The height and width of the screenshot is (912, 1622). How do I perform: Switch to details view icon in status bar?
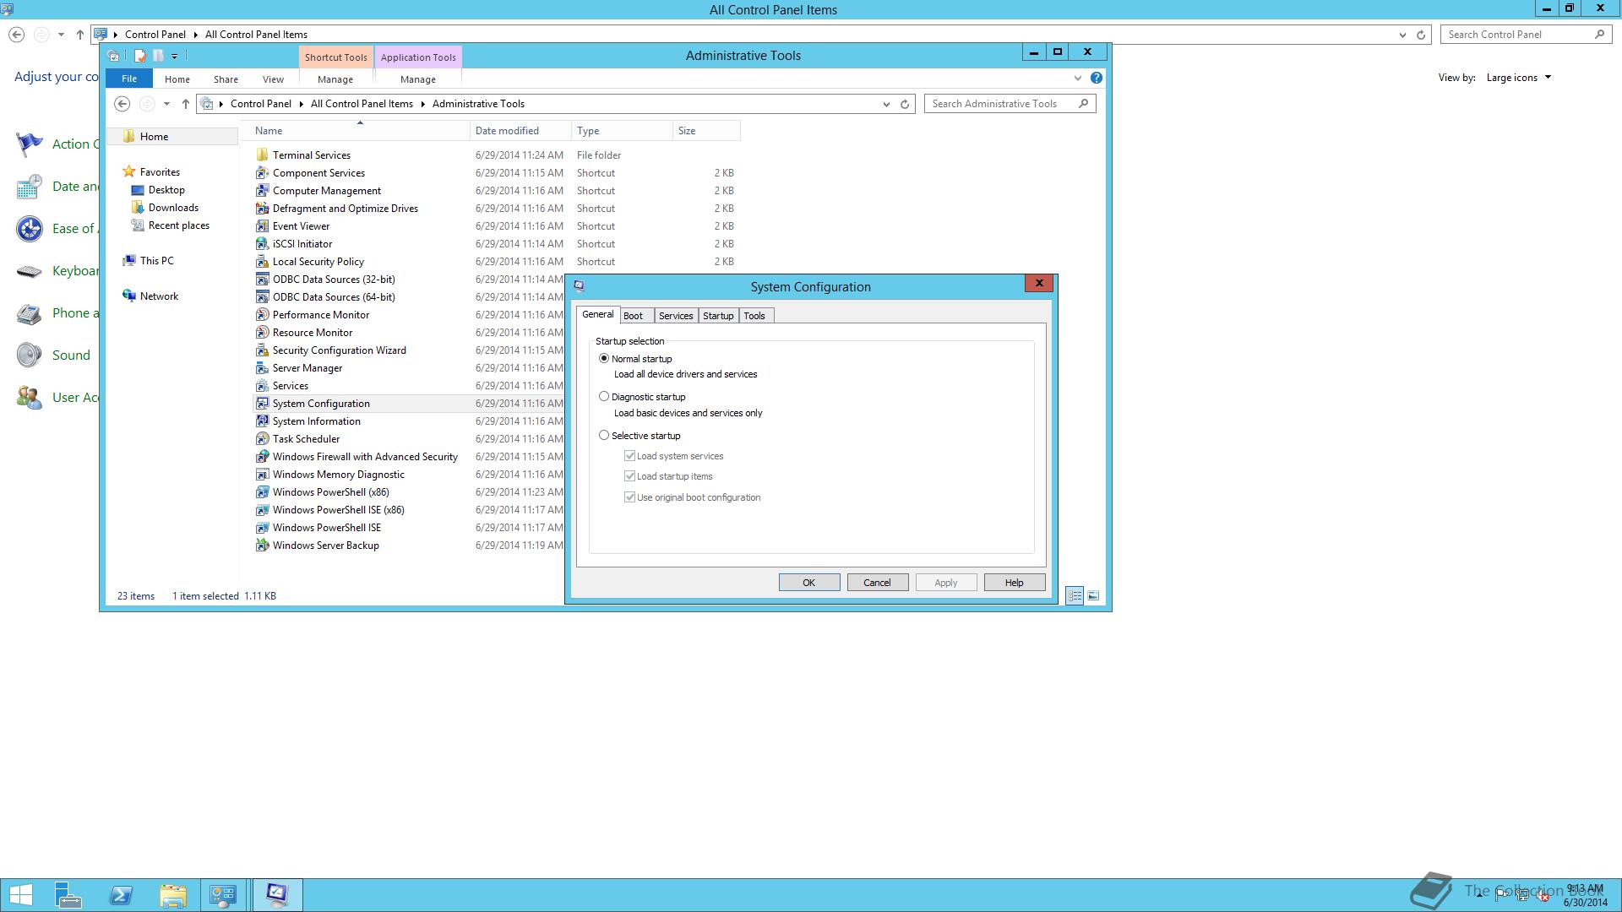pyautogui.click(x=1075, y=595)
